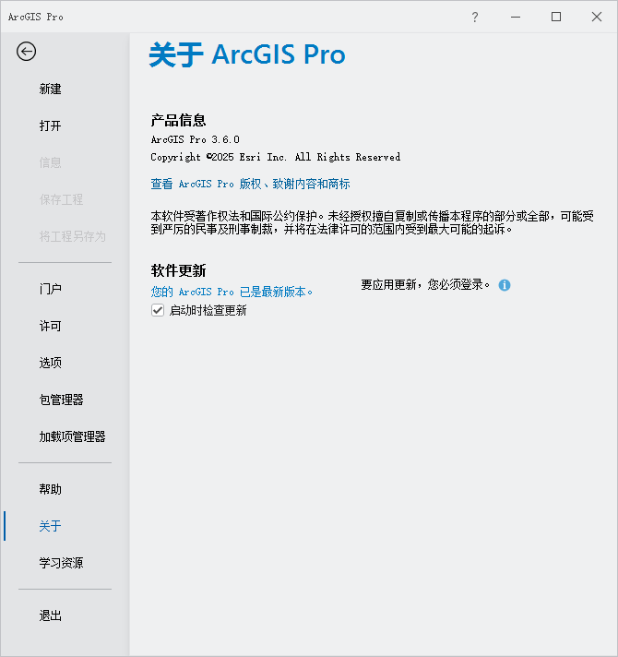This screenshot has width=618, height=657.
Task: Click the 产品信息 heading
Action: click(x=178, y=120)
